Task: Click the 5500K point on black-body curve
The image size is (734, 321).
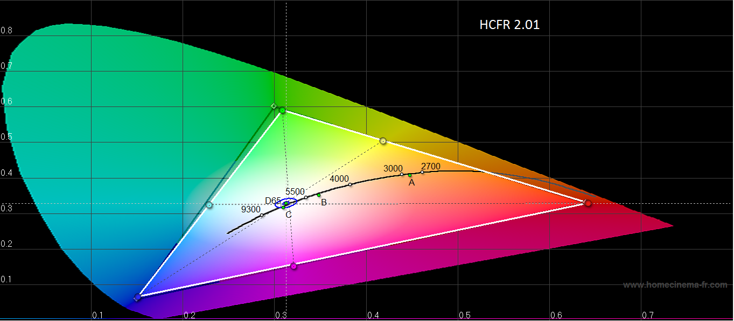Action: [306, 197]
